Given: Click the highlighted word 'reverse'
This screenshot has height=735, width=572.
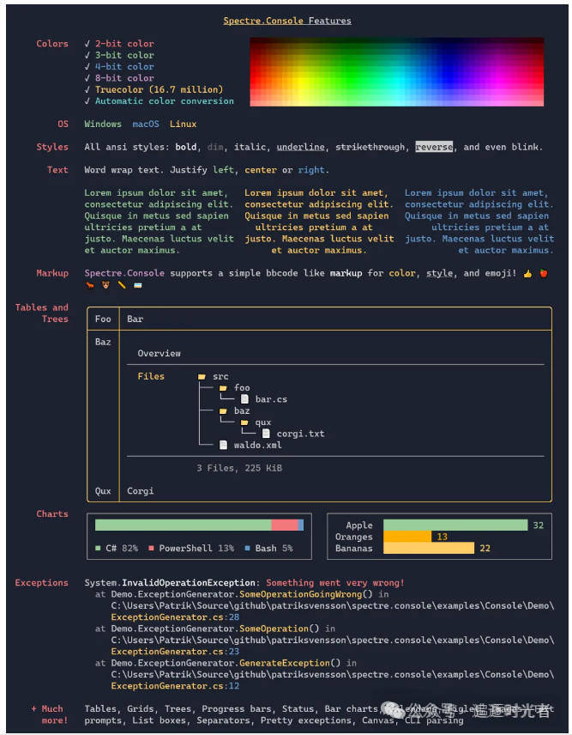Looking at the screenshot, I should (x=434, y=147).
